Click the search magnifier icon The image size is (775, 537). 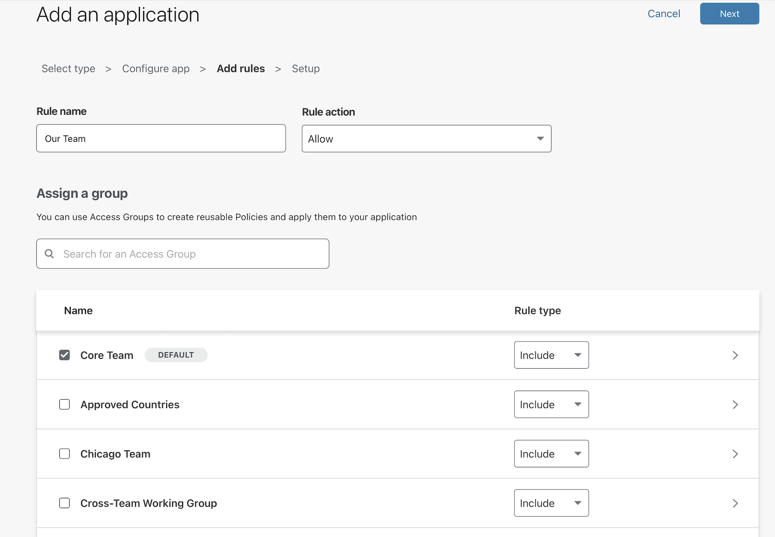coord(49,254)
